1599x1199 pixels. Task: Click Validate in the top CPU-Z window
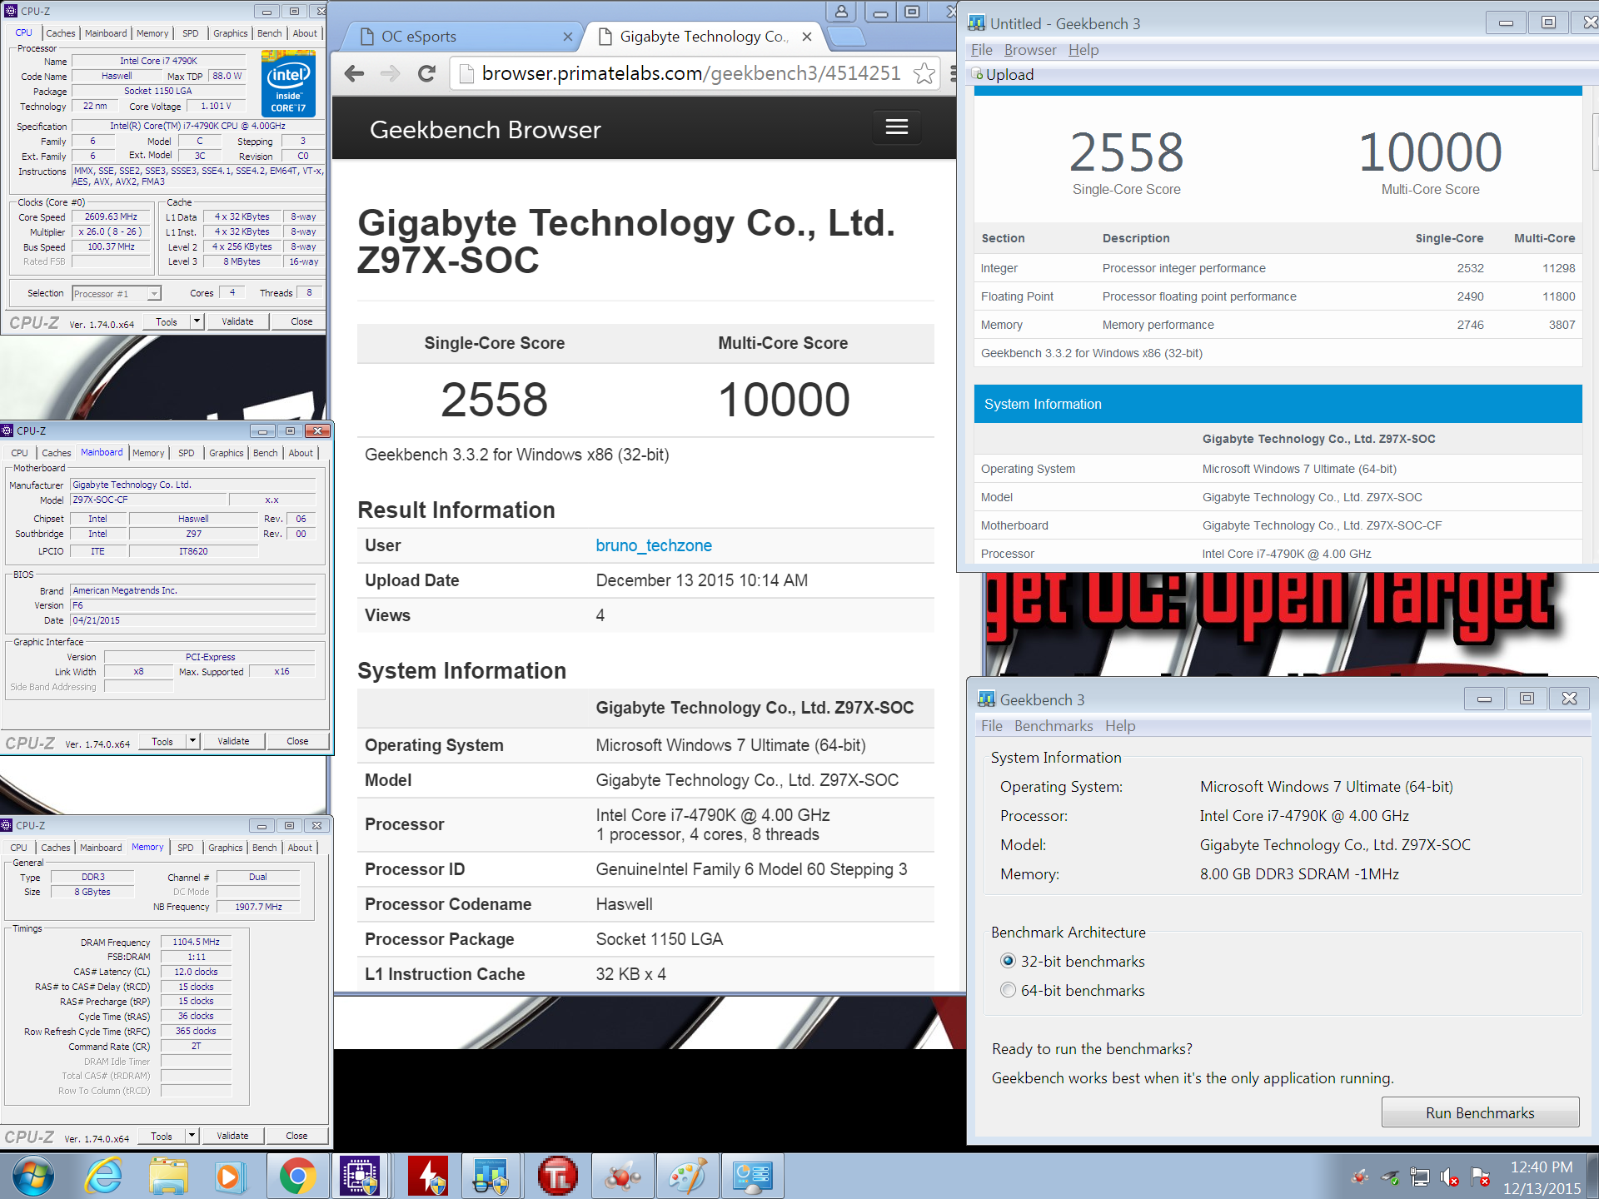237,321
